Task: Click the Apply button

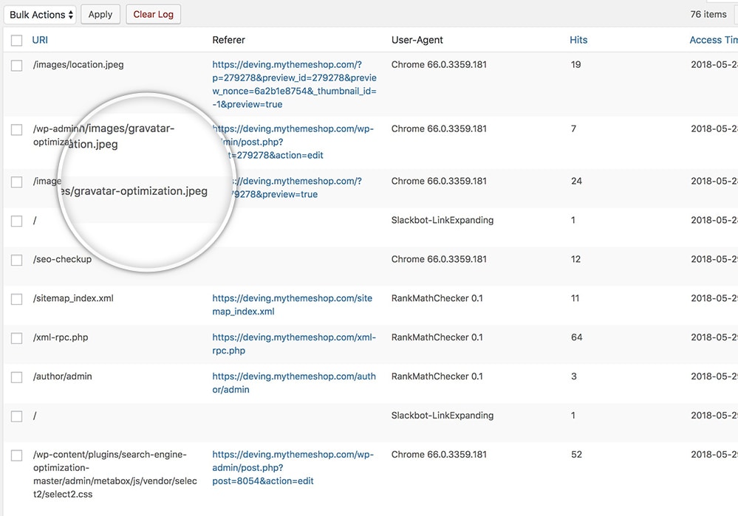Action: click(x=100, y=14)
